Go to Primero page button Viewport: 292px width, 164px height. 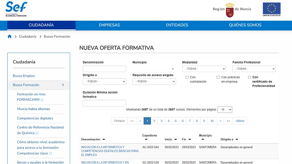[x=119, y=121]
